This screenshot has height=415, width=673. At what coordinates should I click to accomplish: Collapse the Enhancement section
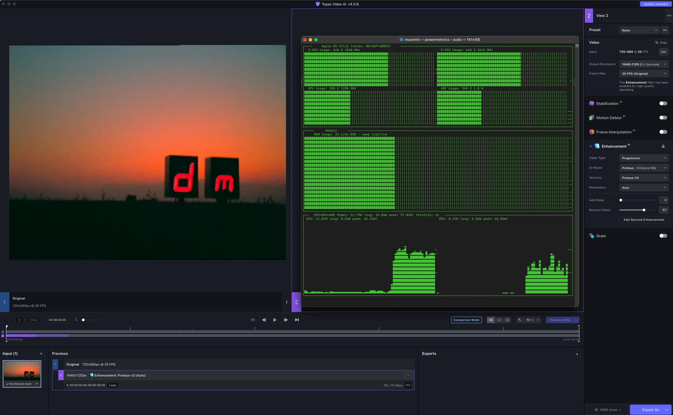[x=591, y=146]
